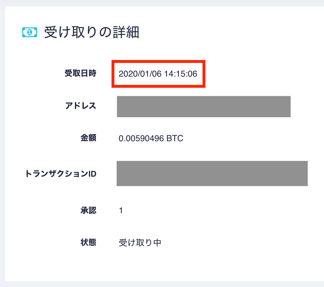This screenshot has width=324, height=287.
Task: Click the 受取日時 label
Action: click(x=80, y=73)
